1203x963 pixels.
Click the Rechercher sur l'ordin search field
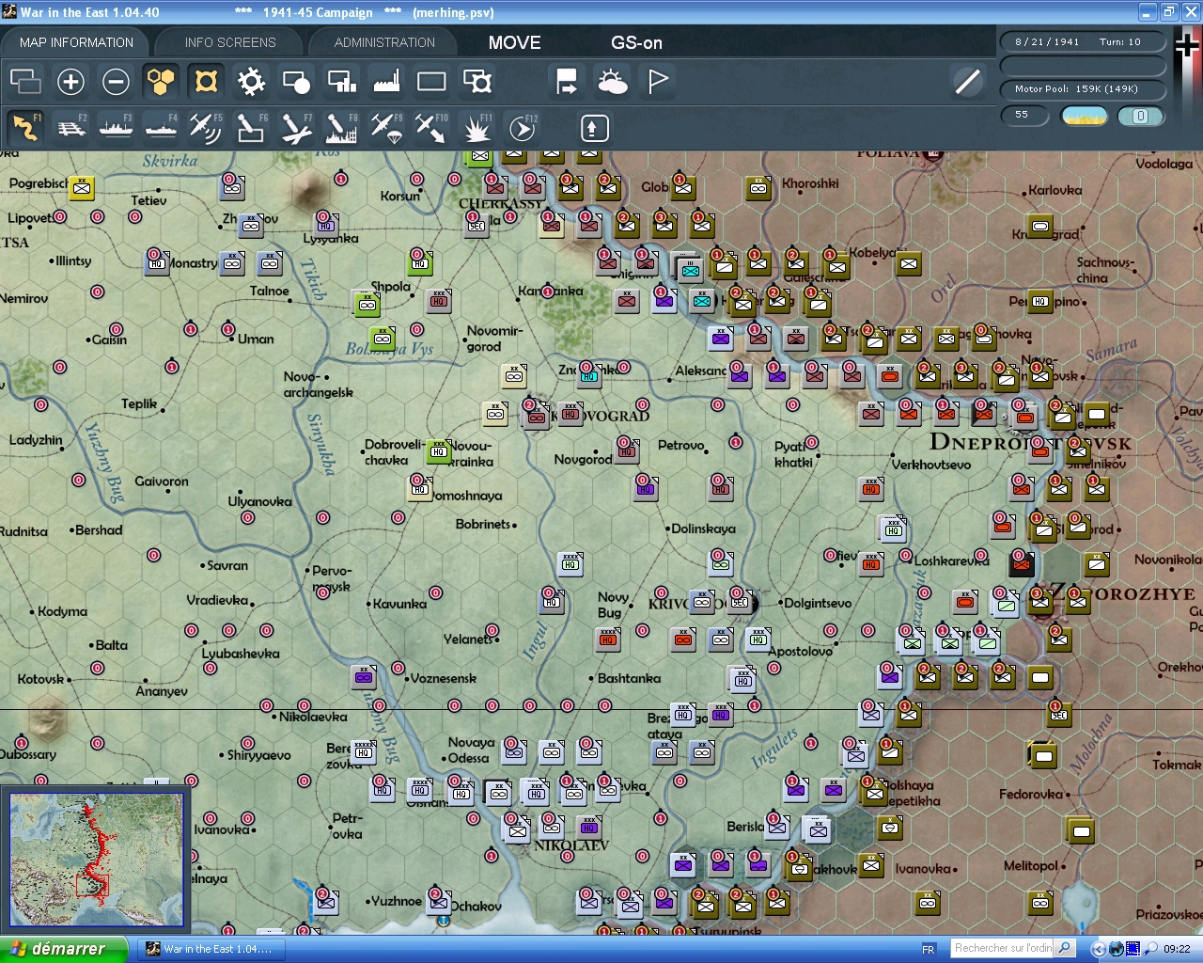tap(1002, 948)
